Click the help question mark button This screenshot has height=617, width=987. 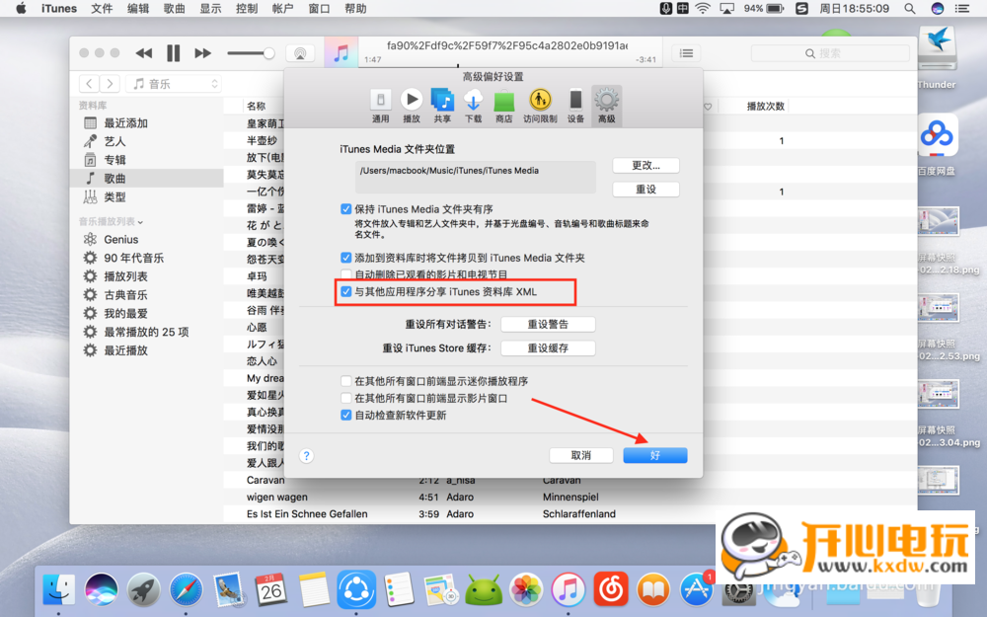(x=306, y=455)
